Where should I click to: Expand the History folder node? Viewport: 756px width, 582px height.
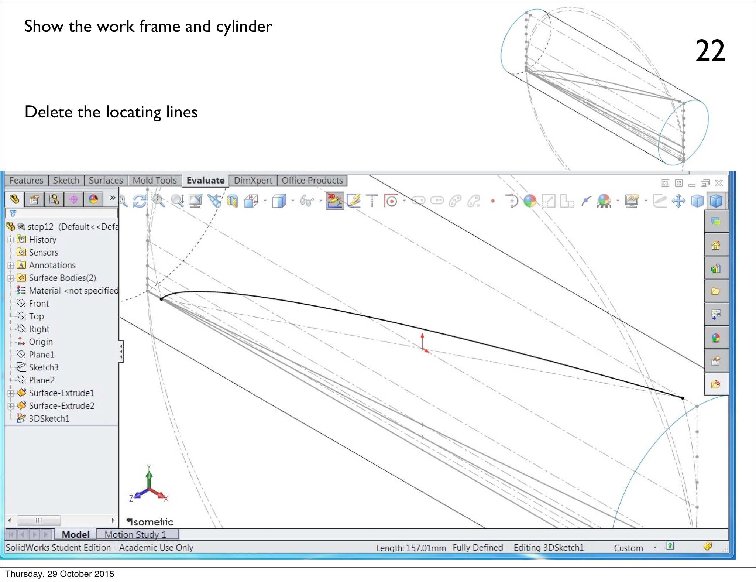[x=11, y=240]
